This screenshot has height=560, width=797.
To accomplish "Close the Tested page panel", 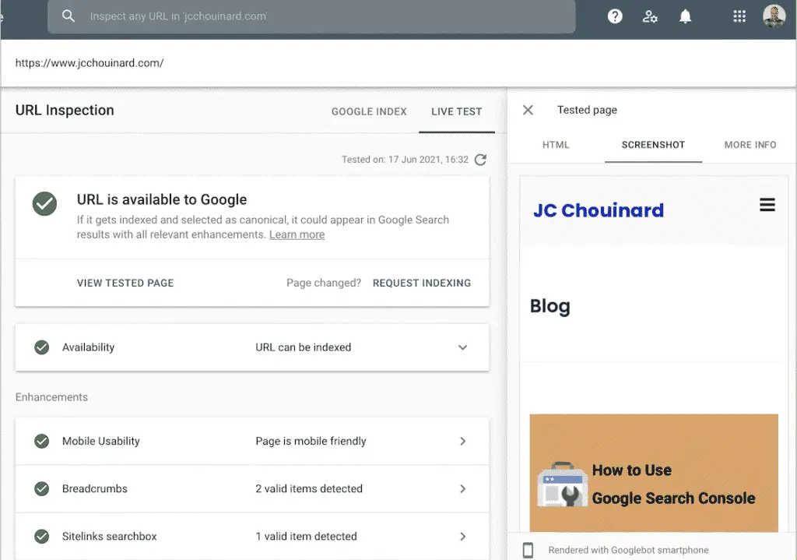I will (528, 110).
